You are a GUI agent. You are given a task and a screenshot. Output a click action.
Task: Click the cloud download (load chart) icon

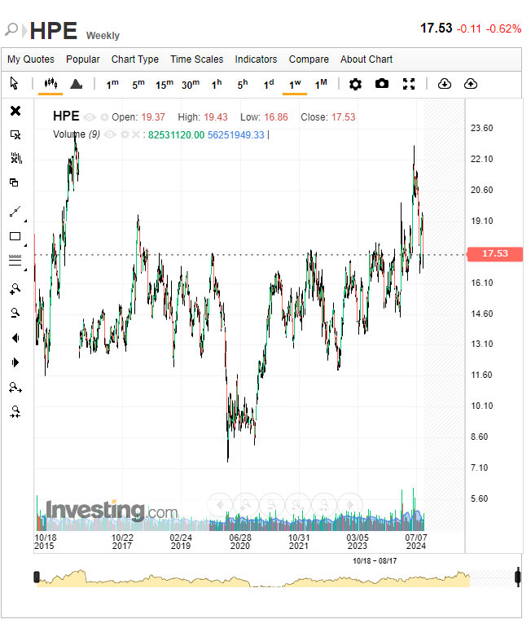444,84
